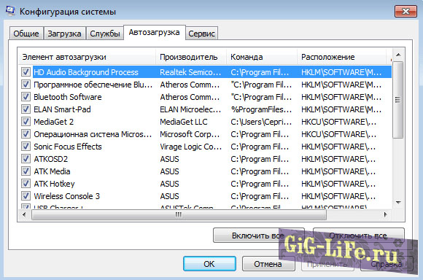Switch to Загрузка tab
The width and height of the screenshot is (423, 280).
pos(64,34)
